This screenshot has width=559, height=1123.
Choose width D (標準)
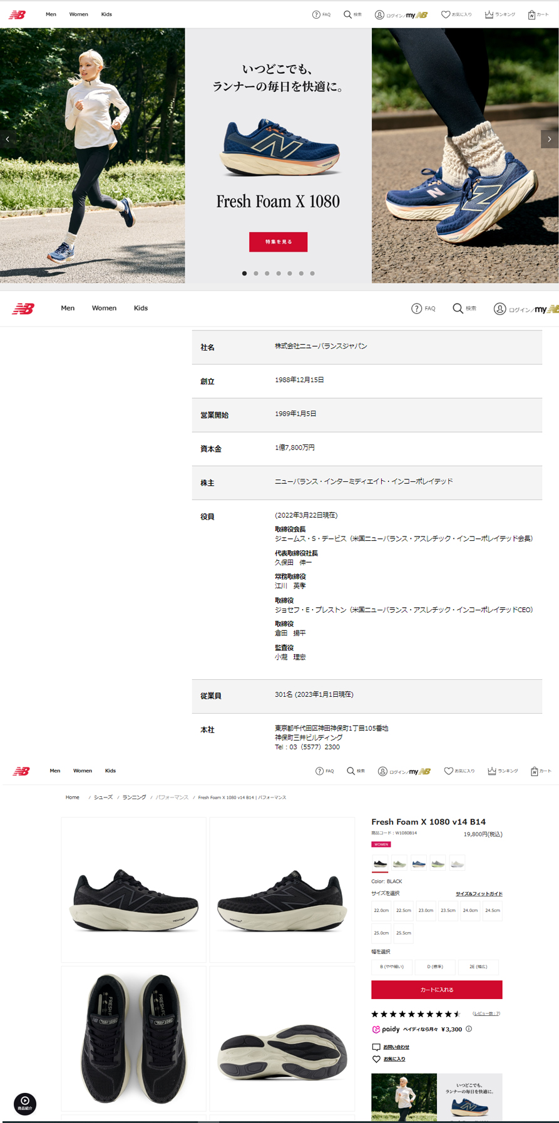(435, 967)
